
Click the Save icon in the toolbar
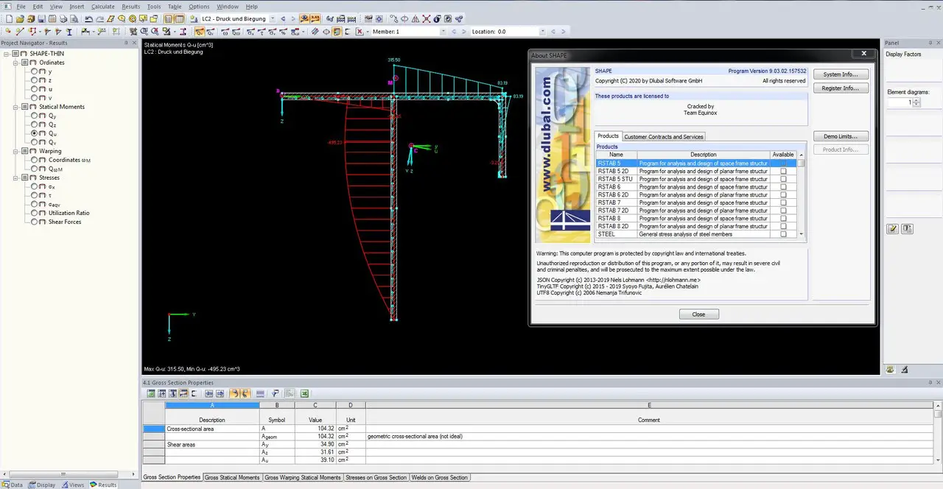pos(42,18)
